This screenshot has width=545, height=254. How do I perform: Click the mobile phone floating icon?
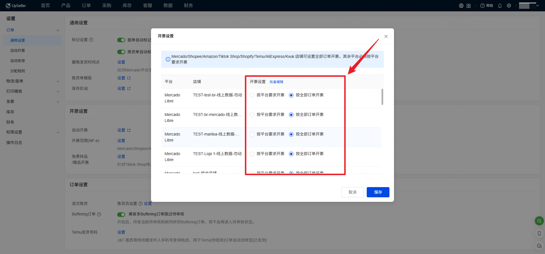tap(539, 233)
